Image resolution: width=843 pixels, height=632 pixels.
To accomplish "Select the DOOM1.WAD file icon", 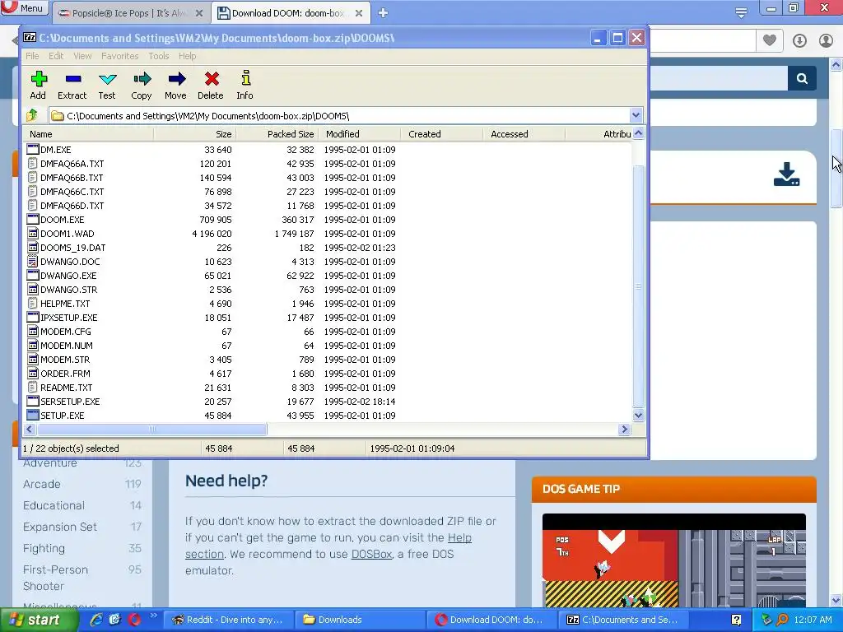I will [x=33, y=233].
